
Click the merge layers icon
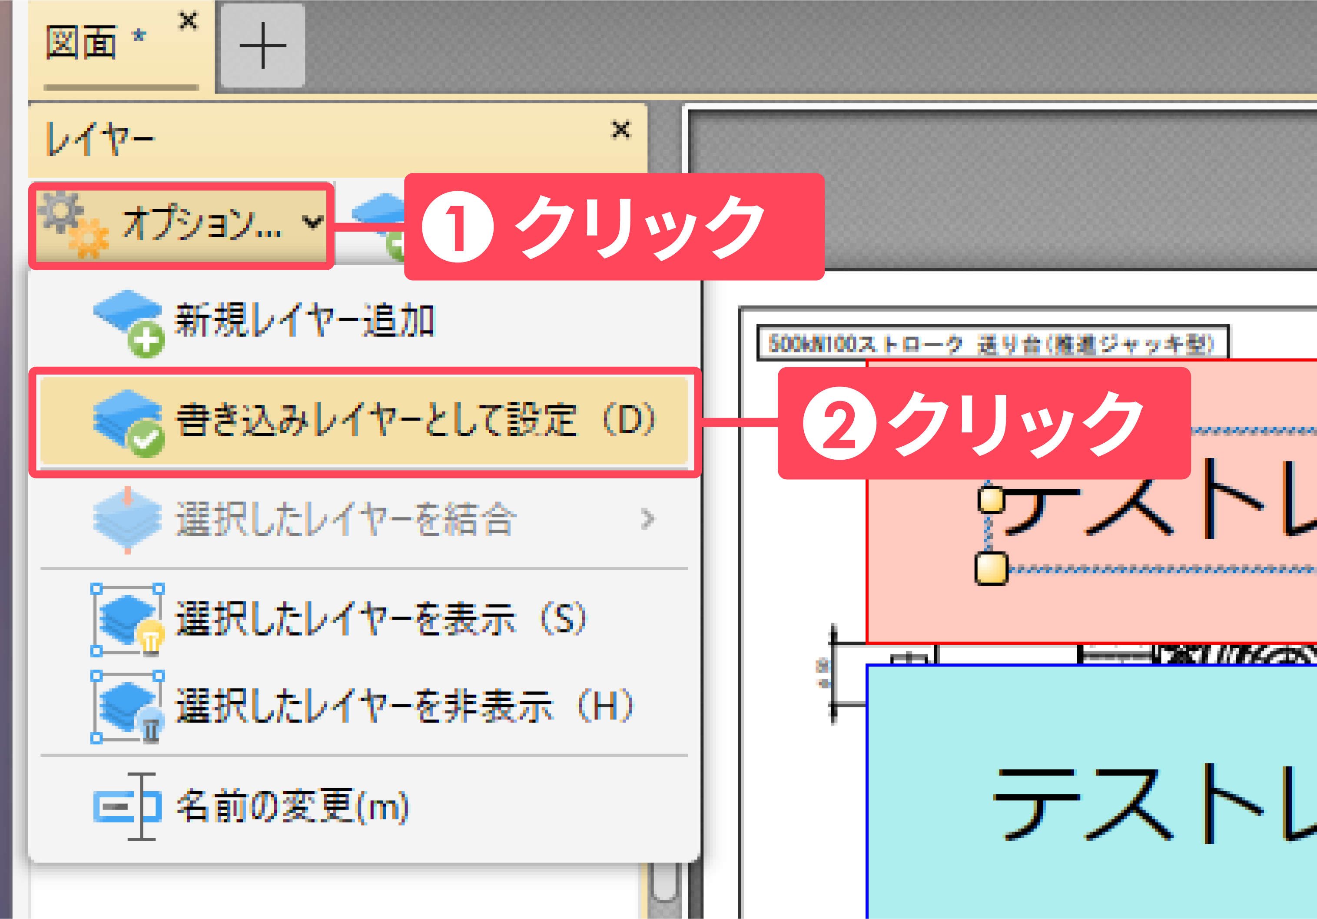point(127,520)
